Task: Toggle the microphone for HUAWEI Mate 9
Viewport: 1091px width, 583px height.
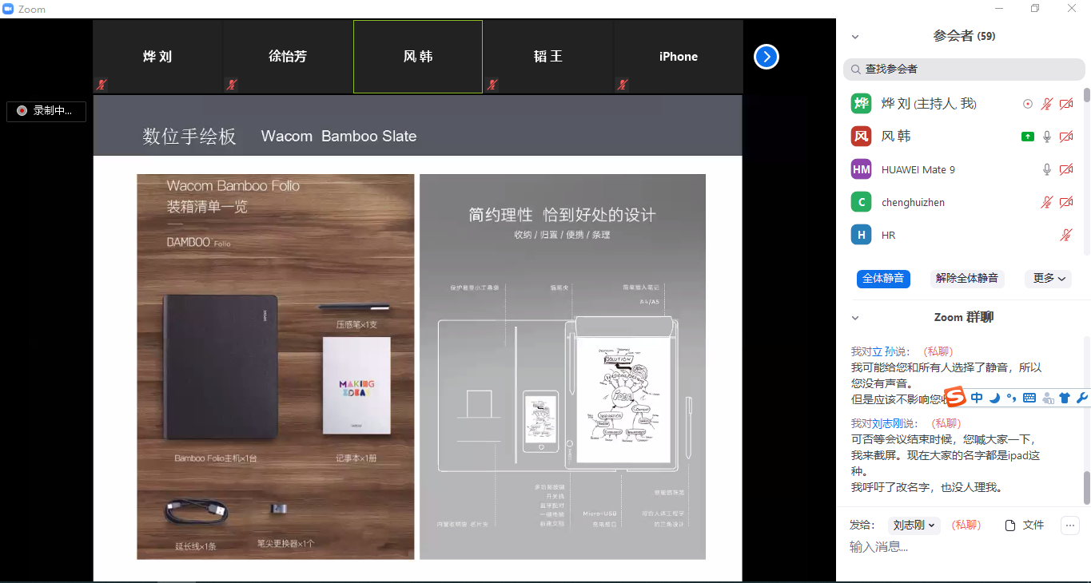Action: pos(1047,169)
